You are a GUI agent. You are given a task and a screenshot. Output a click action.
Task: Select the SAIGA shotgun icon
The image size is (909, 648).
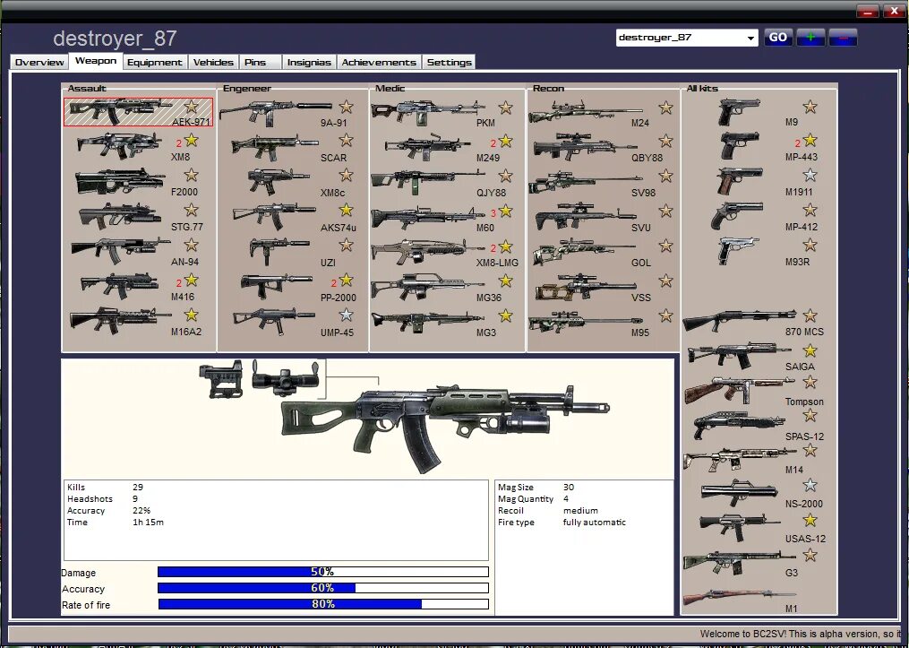coord(739,355)
